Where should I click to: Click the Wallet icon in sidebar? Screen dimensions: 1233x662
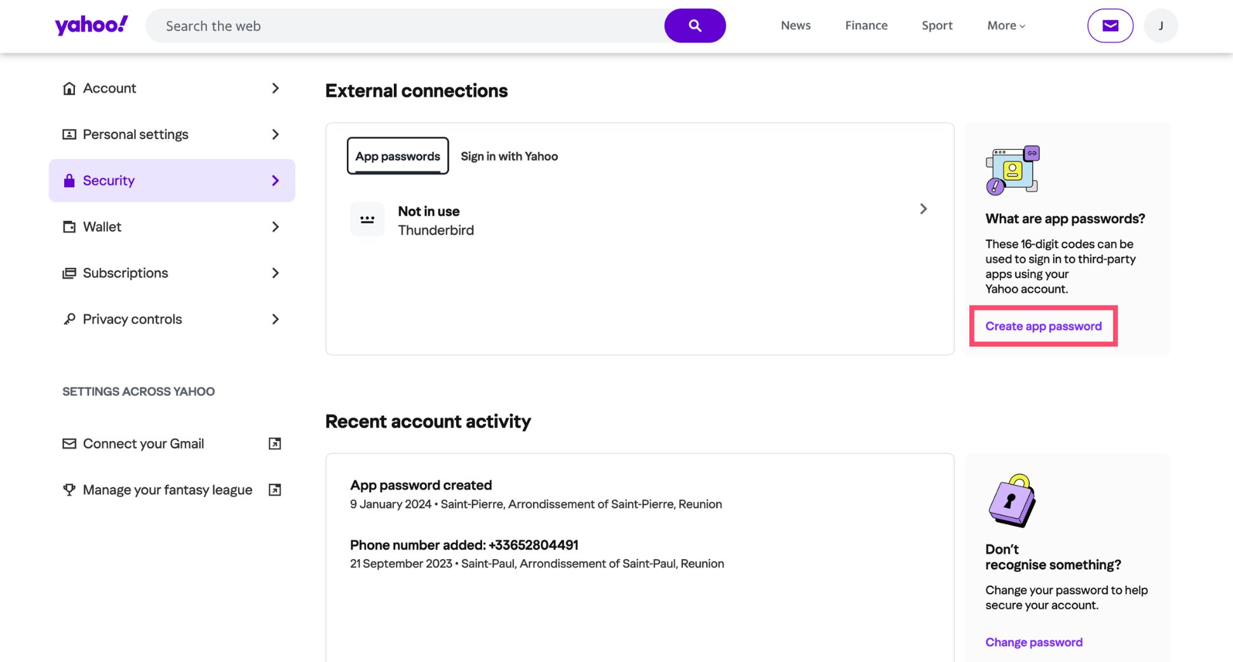point(69,227)
